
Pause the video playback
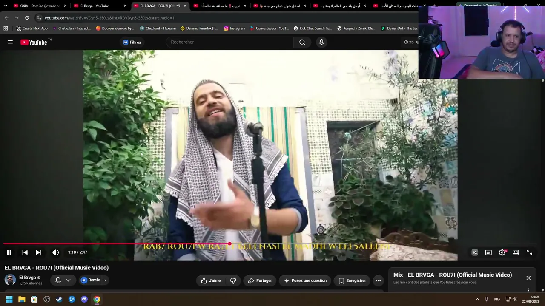click(x=9, y=252)
